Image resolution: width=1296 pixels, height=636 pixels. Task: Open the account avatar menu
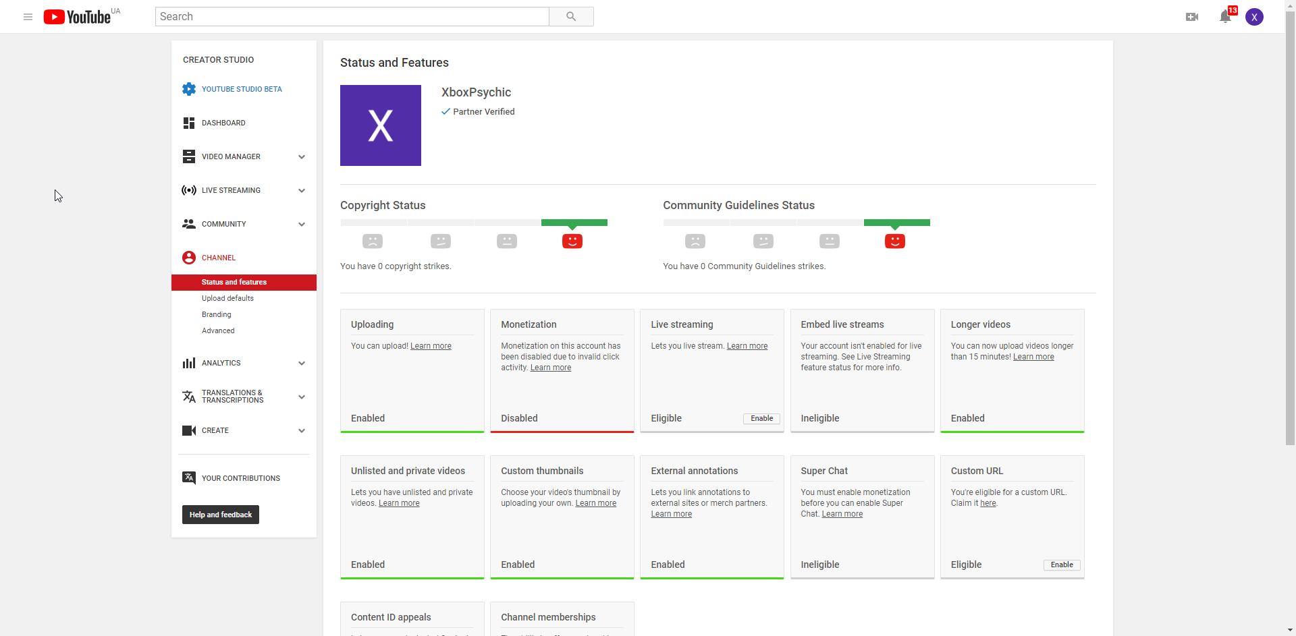(1254, 17)
